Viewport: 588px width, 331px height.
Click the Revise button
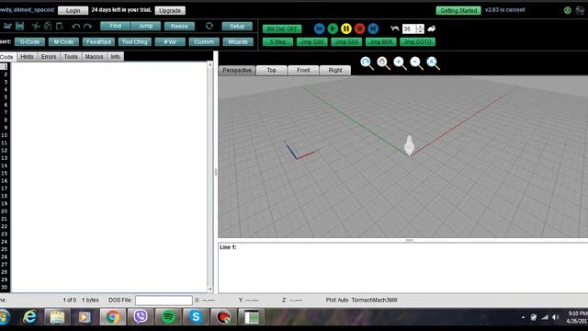[x=179, y=26]
